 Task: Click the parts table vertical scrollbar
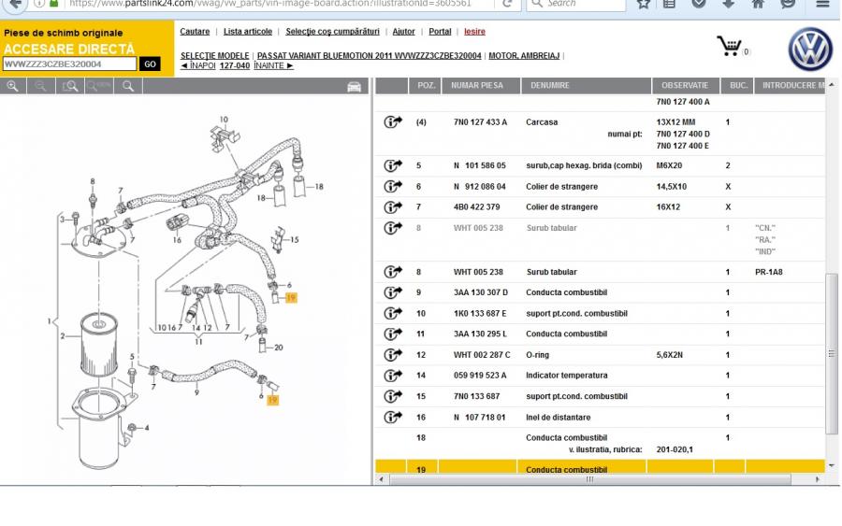(x=832, y=355)
